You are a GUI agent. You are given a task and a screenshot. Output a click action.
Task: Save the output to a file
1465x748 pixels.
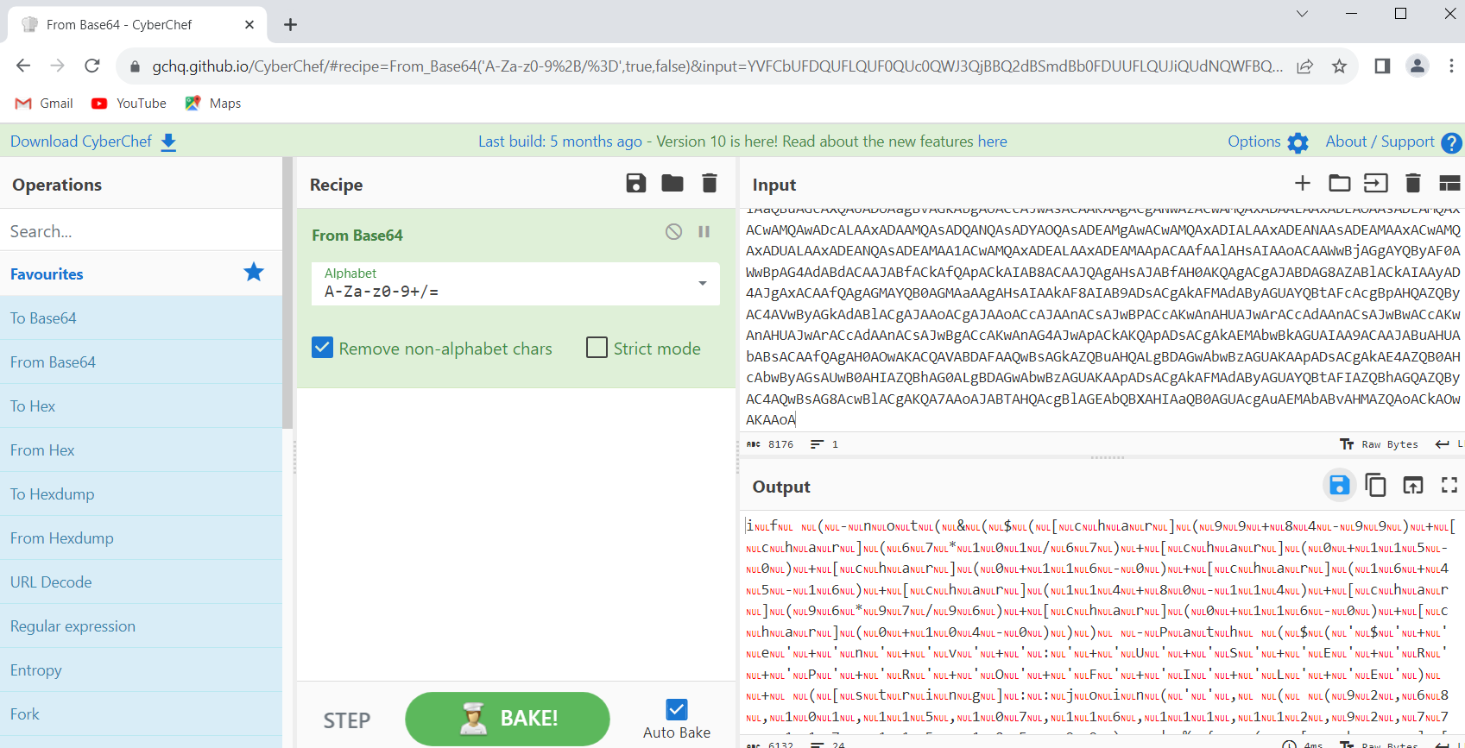(1340, 486)
